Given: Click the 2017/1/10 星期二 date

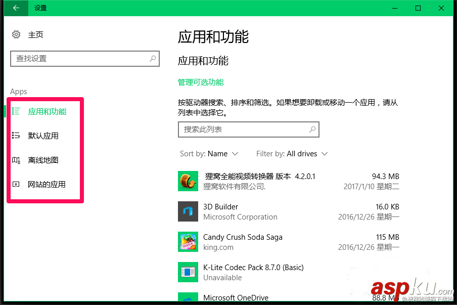Looking at the screenshot, I should [x=371, y=186].
